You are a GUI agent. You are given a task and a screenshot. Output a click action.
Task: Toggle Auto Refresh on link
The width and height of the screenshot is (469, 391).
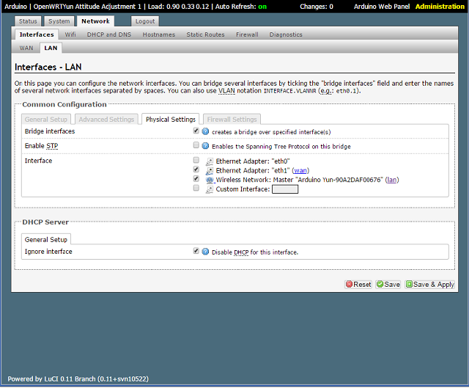[x=262, y=7]
